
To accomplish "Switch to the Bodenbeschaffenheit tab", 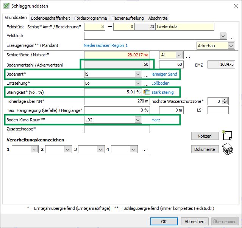I will pyautogui.click(x=50, y=18).
